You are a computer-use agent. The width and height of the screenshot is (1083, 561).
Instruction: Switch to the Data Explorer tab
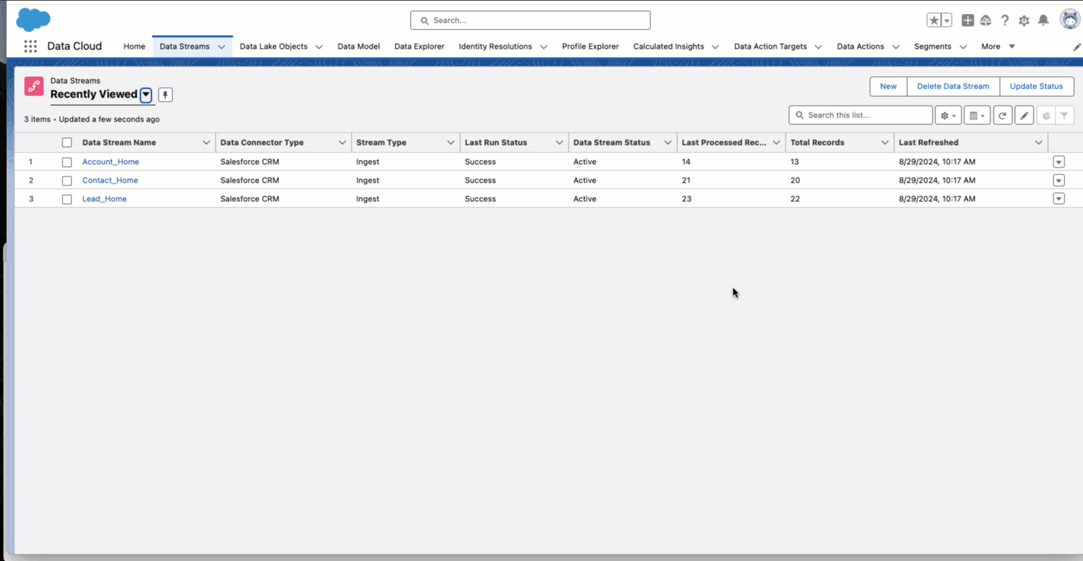click(419, 46)
